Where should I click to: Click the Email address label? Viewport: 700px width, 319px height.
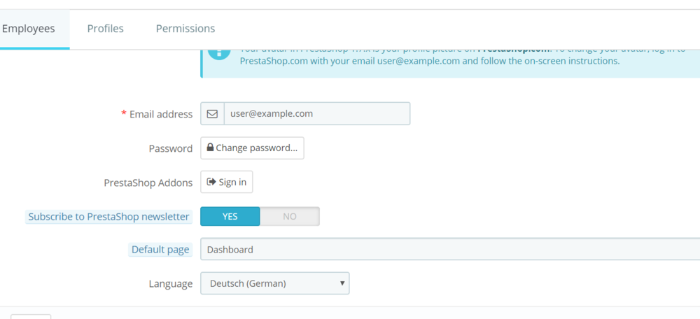[160, 114]
